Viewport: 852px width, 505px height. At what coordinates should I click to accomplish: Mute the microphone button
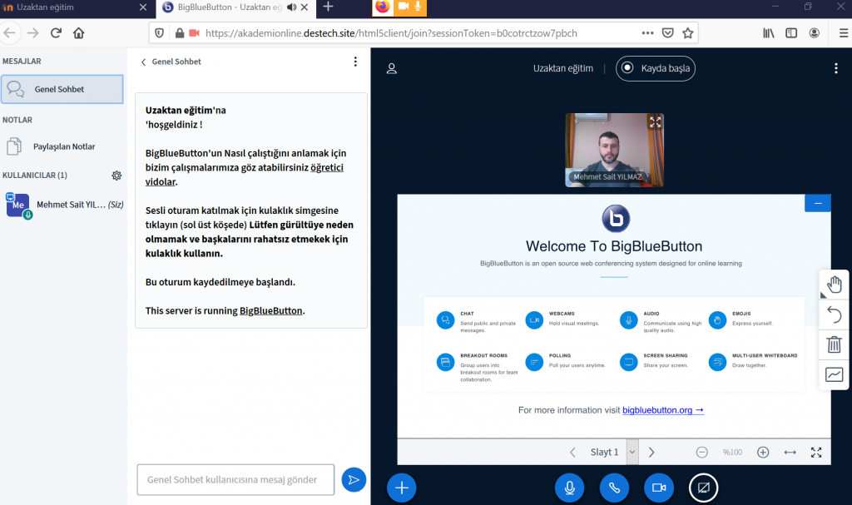point(569,488)
